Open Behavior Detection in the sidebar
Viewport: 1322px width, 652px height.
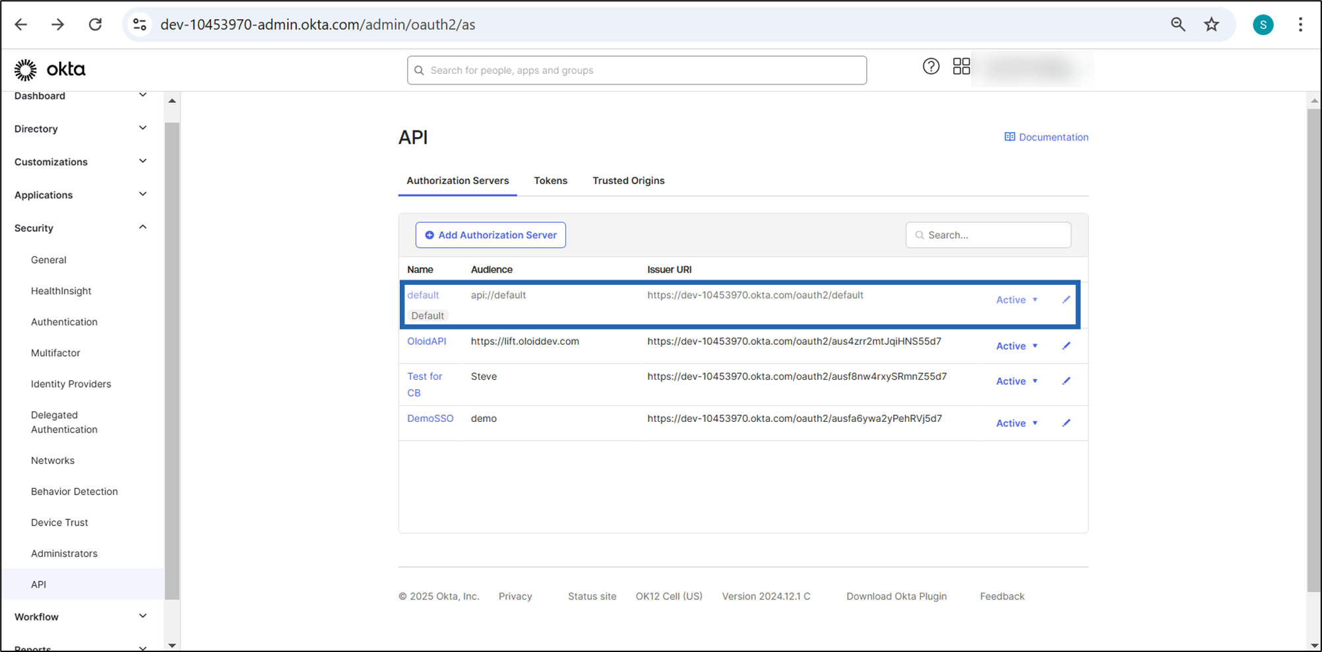click(x=74, y=491)
